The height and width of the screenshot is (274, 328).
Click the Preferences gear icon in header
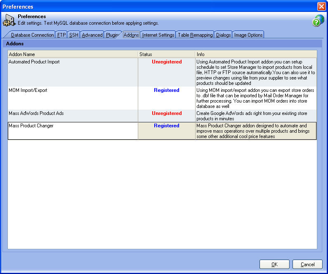(x=9, y=20)
